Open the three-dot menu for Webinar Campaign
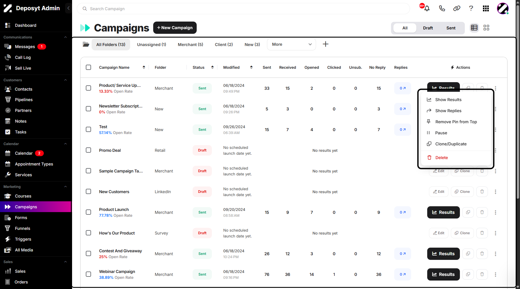This screenshot has width=520, height=289. 495,274
